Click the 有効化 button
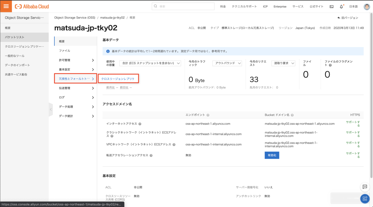 coord(272,155)
